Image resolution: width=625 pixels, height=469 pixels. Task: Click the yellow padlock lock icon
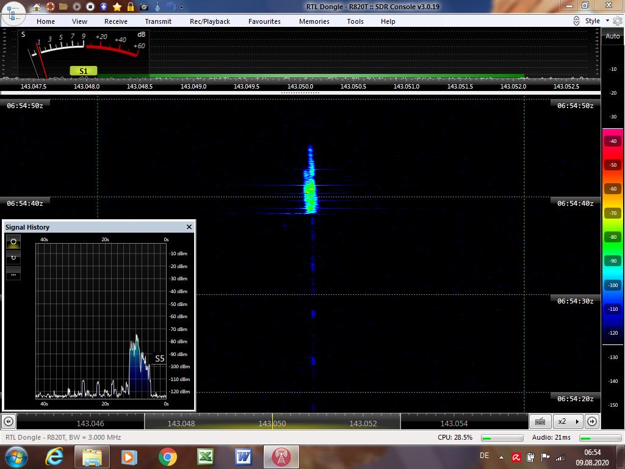click(131, 7)
